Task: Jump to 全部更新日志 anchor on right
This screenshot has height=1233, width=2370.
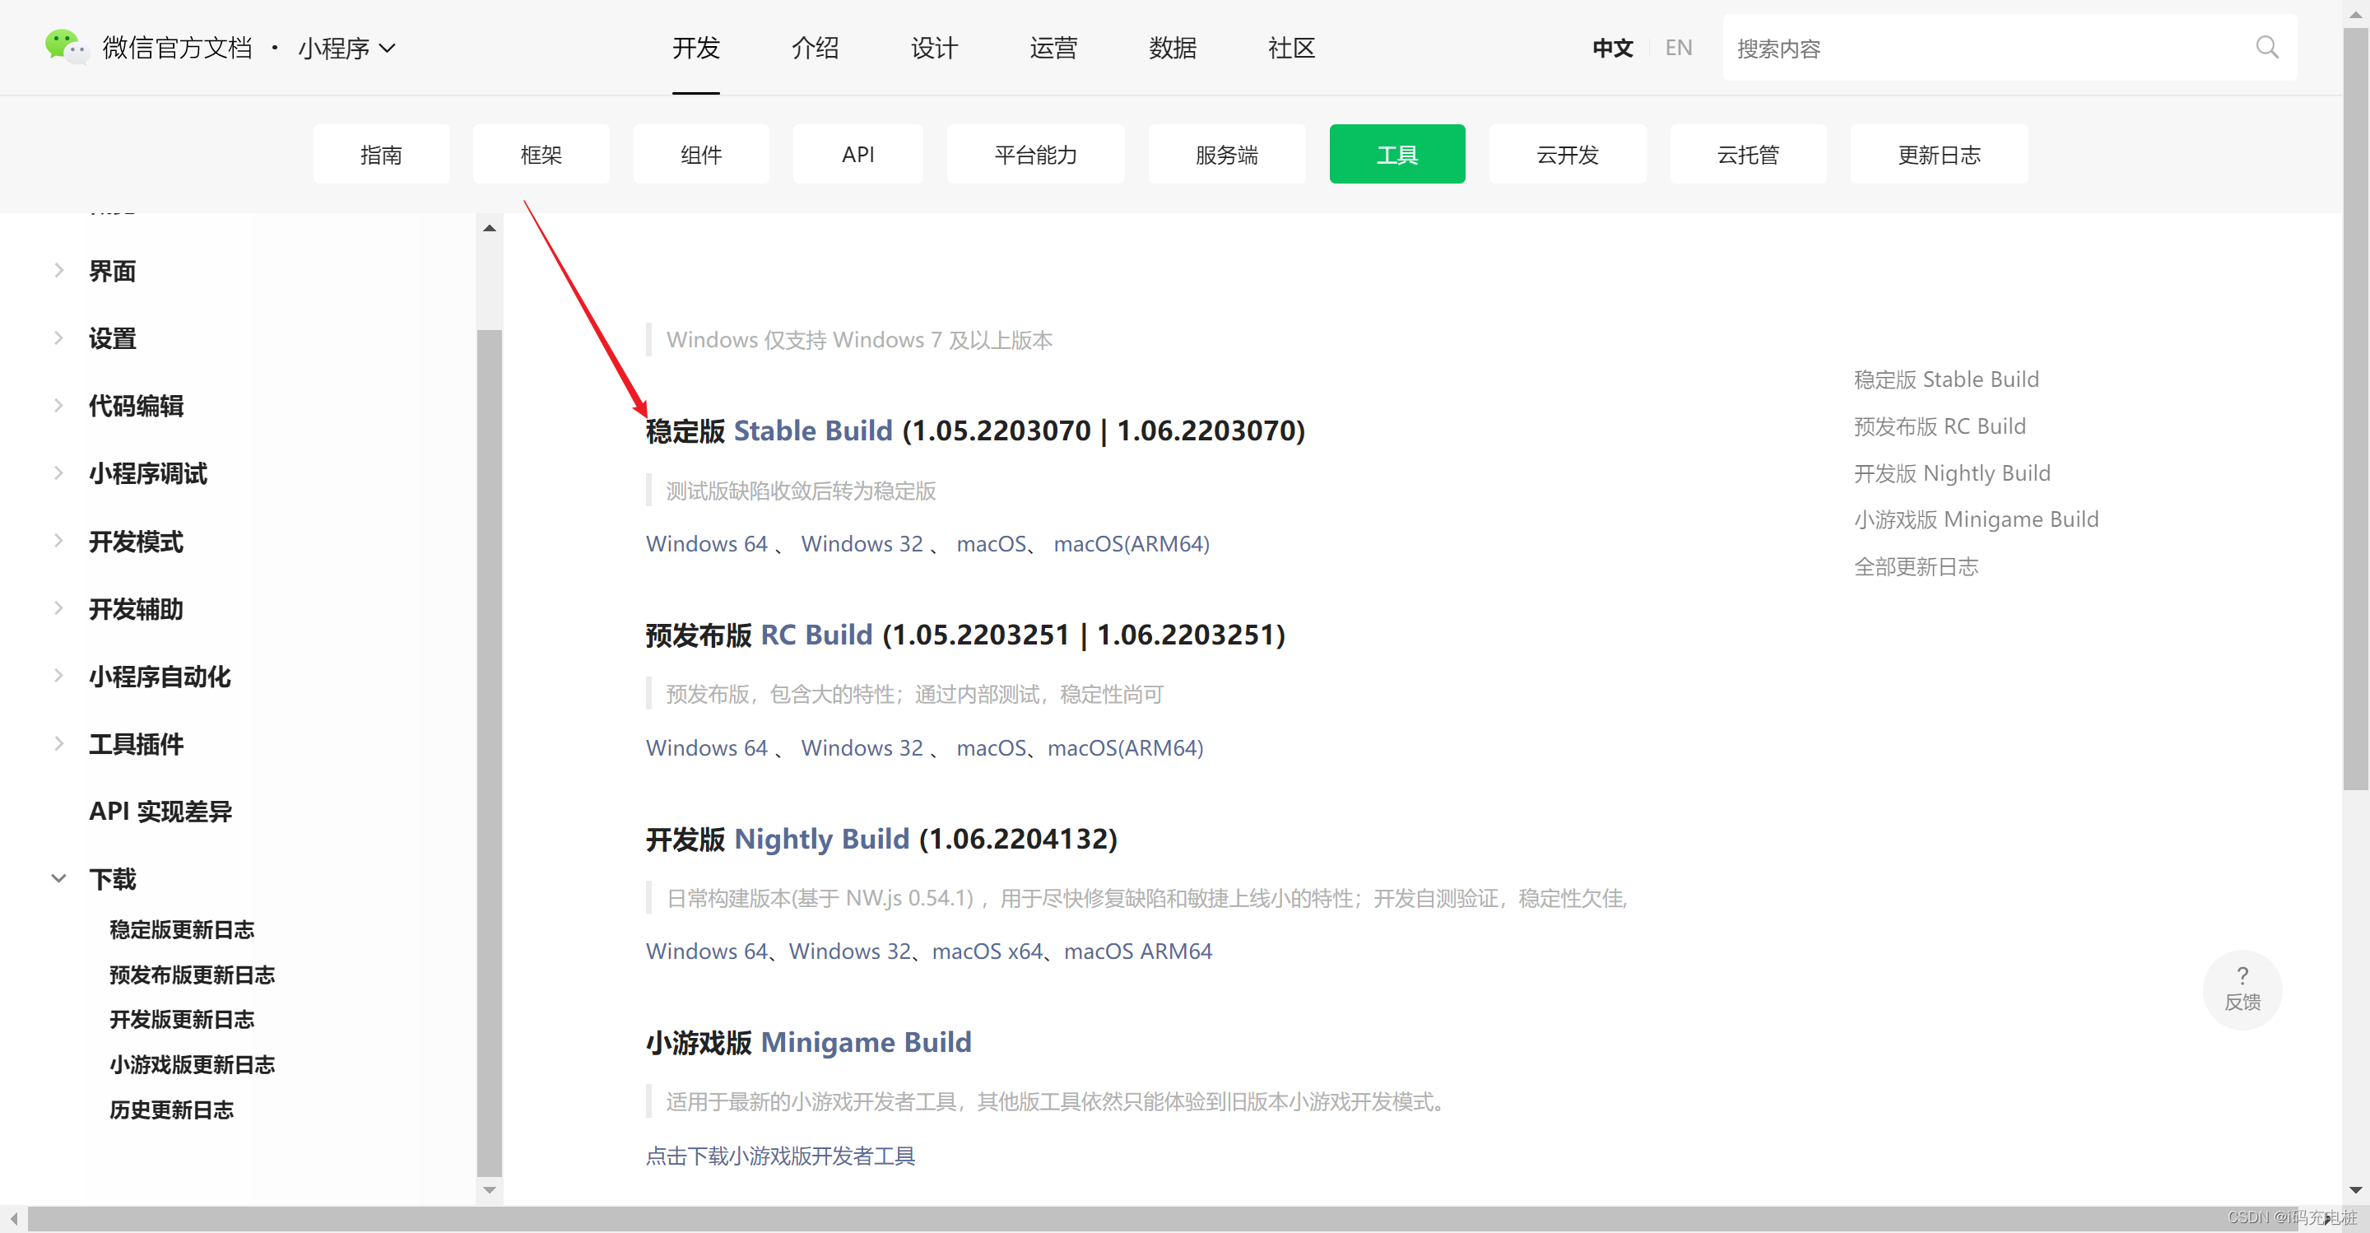Action: coord(1916,566)
